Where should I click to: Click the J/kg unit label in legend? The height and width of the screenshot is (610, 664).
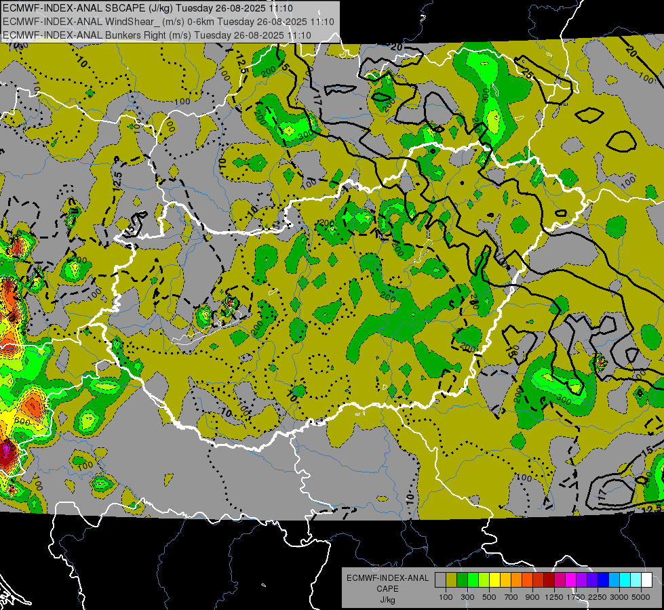387,600
